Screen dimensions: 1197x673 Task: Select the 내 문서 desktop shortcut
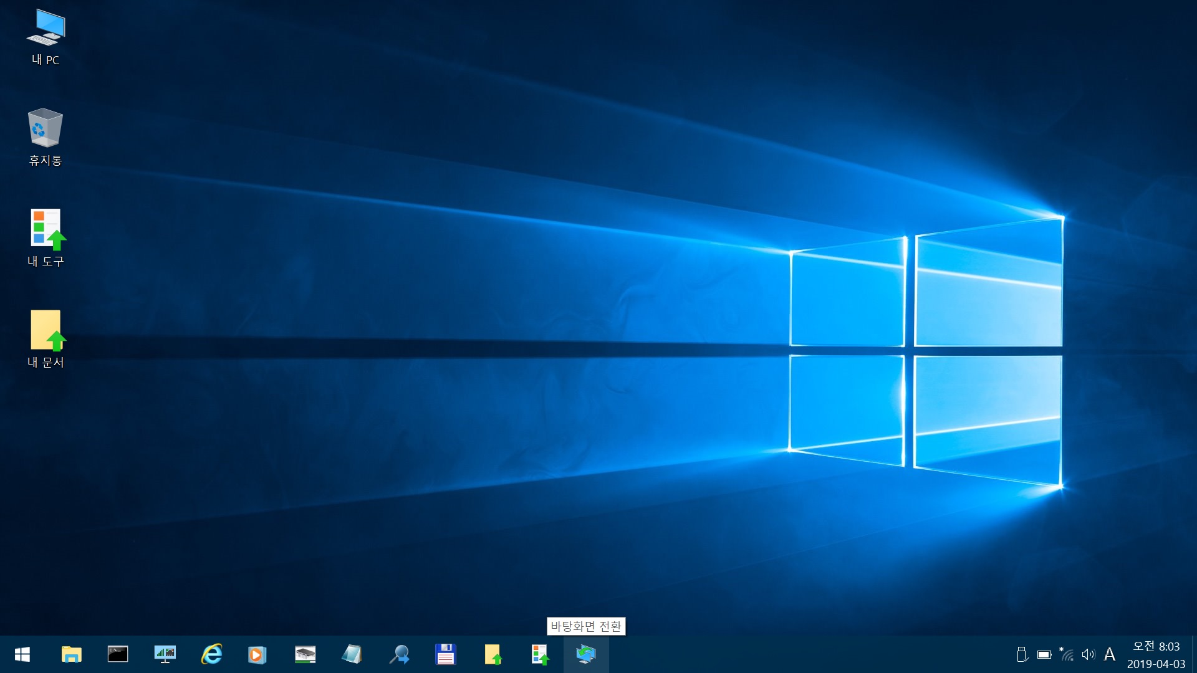coord(46,340)
